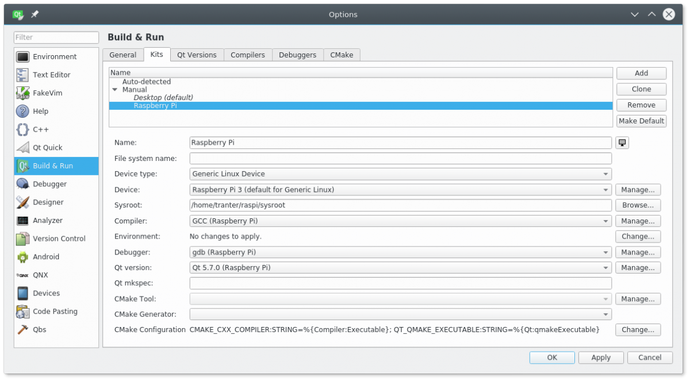Select the Android robot icon
The height and width of the screenshot is (381, 690).
23,257
